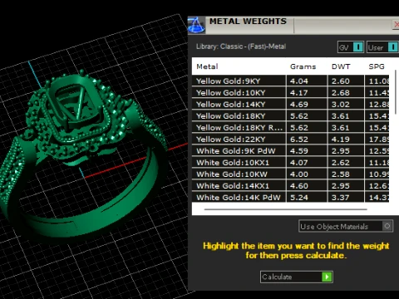Image resolution: width=399 pixels, height=299 pixels.
Task: Click the Metal Weights scale icon
Action: 196,25
